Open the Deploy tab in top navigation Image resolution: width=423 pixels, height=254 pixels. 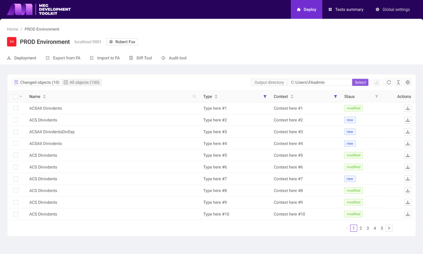pyautogui.click(x=306, y=10)
